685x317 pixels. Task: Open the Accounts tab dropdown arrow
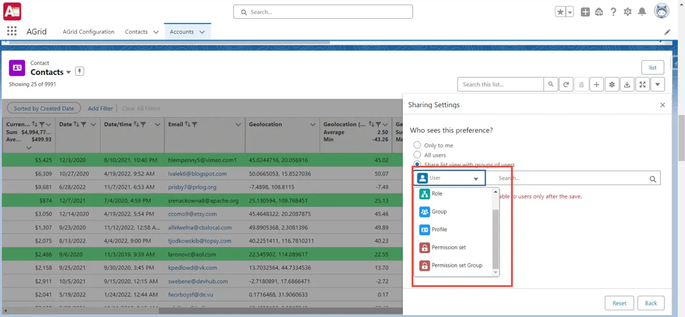(202, 31)
